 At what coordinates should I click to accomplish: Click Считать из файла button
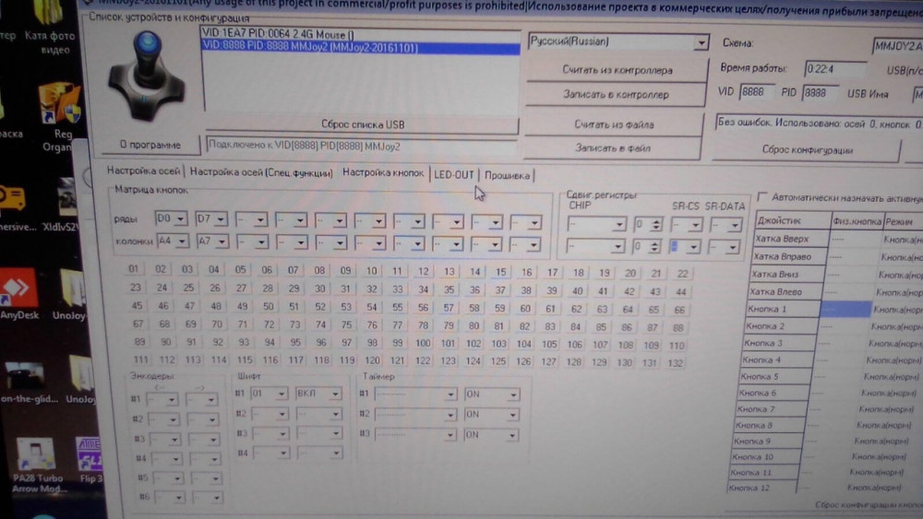pos(614,124)
